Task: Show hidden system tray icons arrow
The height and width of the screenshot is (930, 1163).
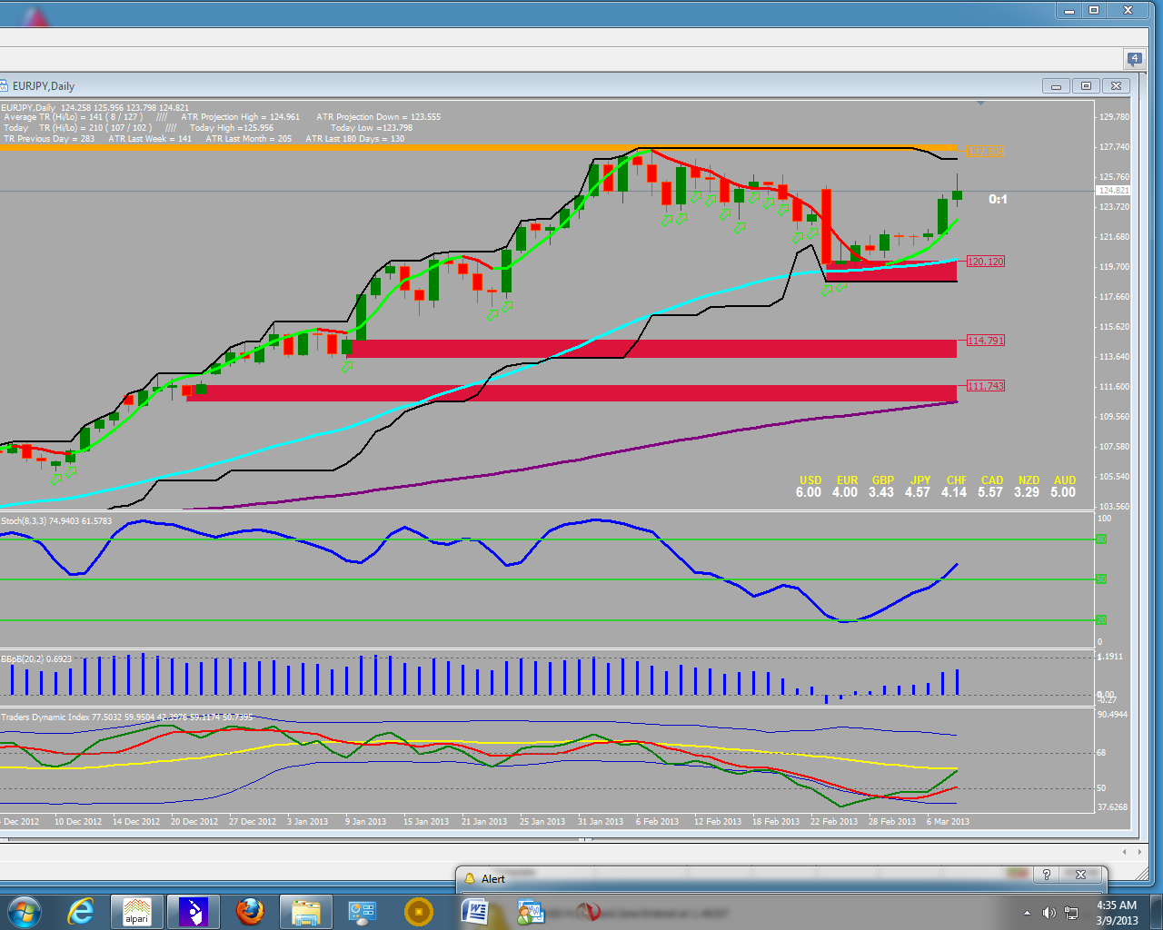Action: click(1027, 912)
